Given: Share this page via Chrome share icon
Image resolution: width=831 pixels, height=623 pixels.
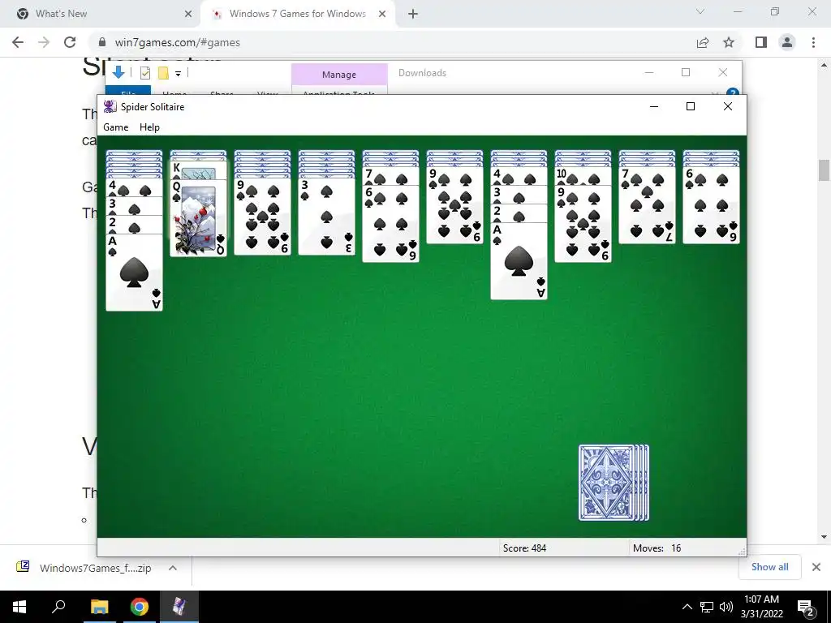Looking at the screenshot, I should 703,42.
